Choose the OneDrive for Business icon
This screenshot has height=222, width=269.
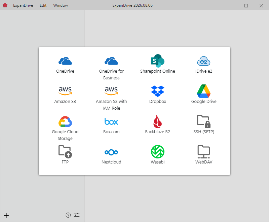[x=111, y=61]
